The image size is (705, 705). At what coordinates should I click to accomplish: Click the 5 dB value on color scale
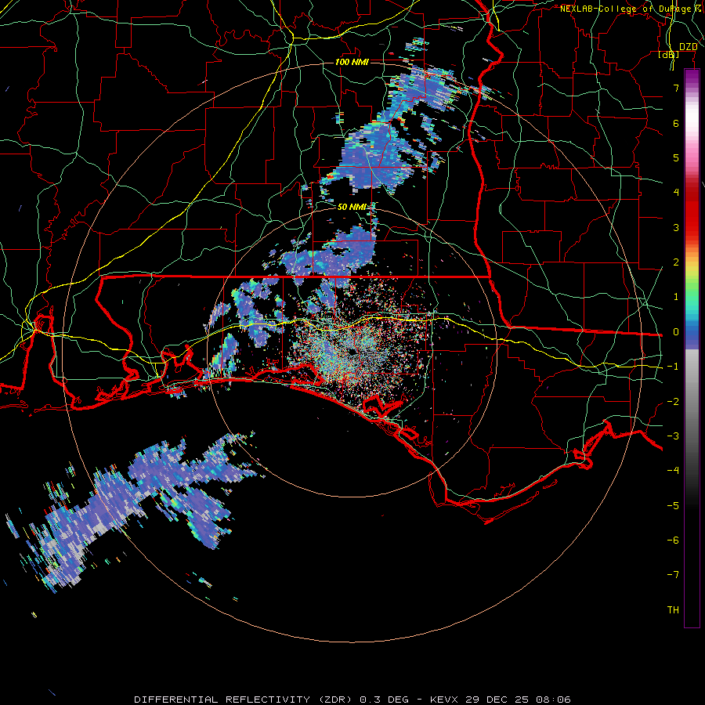[676, 157]
